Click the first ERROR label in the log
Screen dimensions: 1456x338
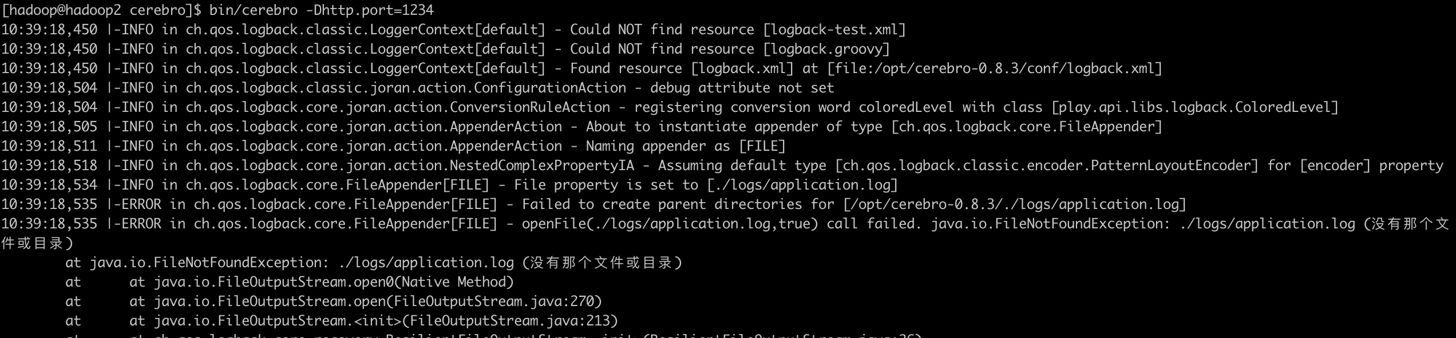tap(141, 204)
